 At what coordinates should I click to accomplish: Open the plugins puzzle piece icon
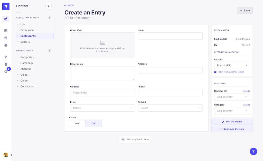coord(6,57)
